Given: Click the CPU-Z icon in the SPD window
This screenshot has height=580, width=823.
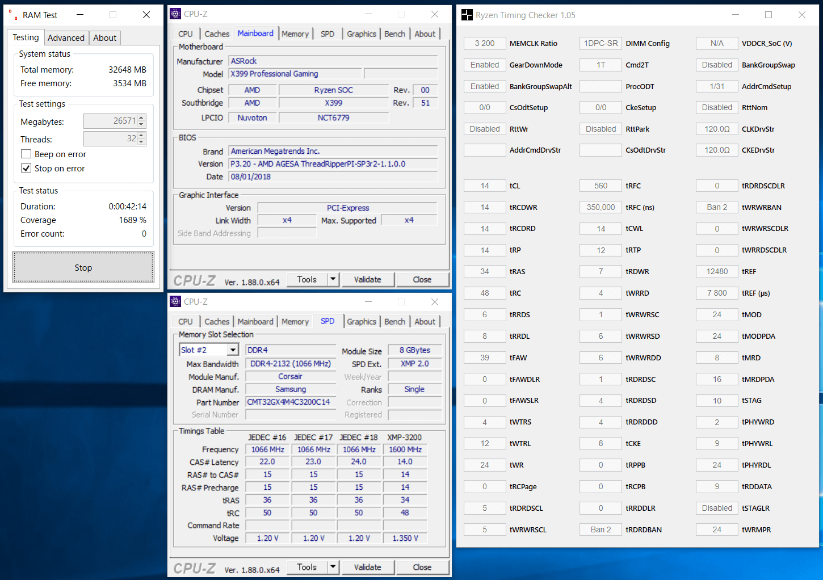Looking at the screenshot, I should (x=176, y=302).
